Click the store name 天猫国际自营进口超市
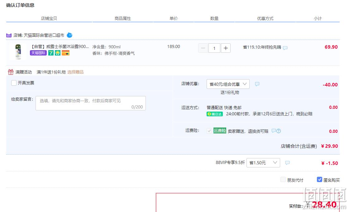 pyautogui.click(x=44, y=35)
